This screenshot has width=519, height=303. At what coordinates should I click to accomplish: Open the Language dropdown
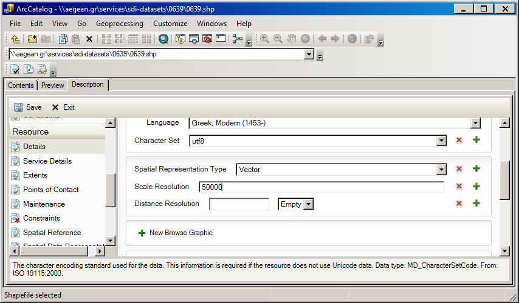tap(475, 123)
